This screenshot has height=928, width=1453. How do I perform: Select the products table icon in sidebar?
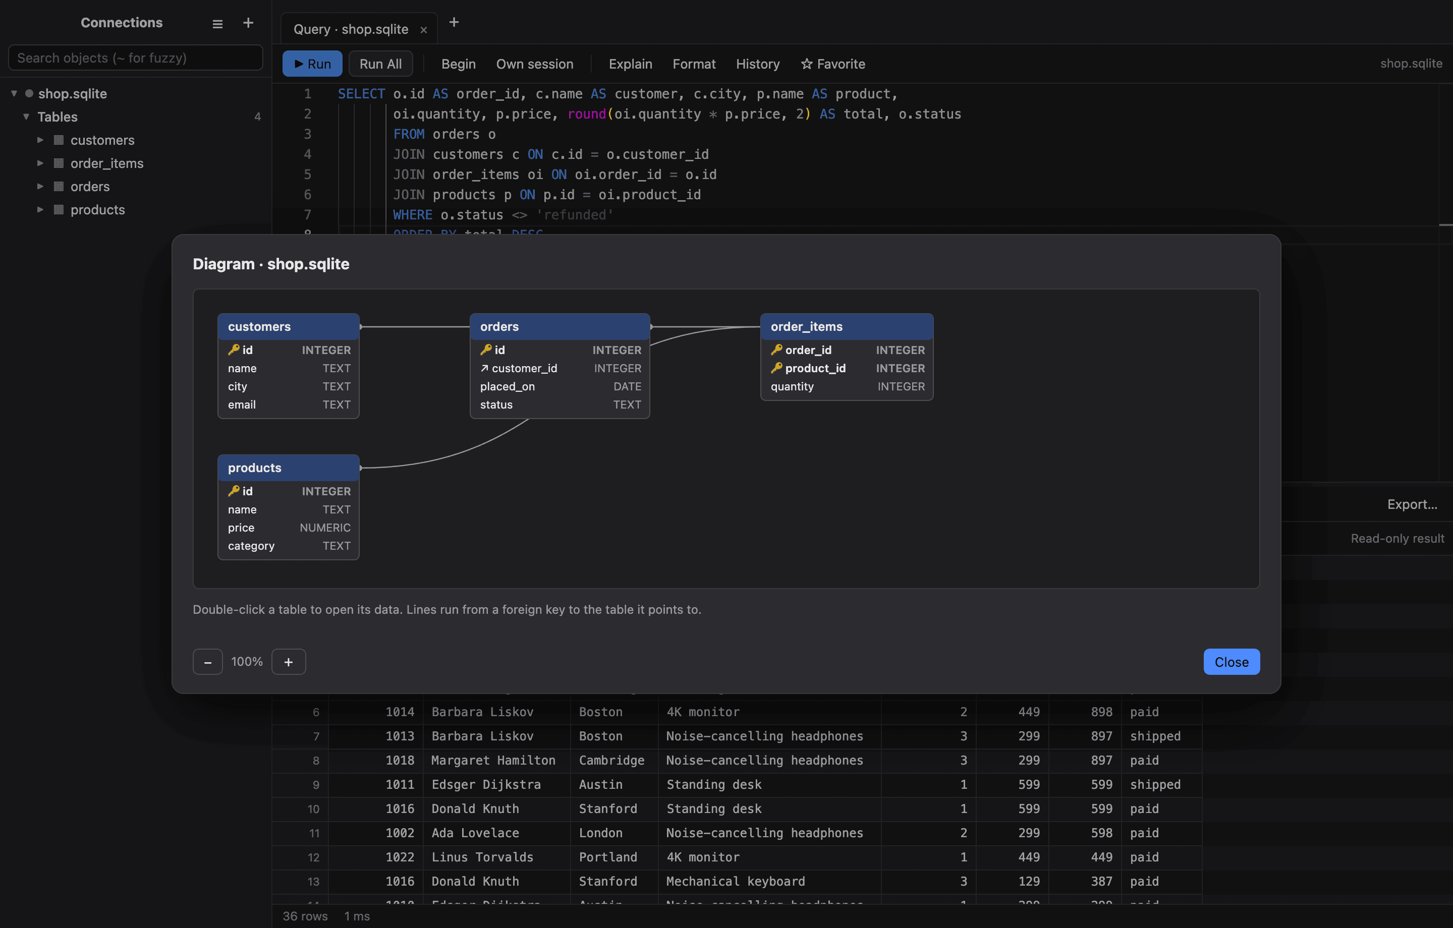tap(59, 210)
